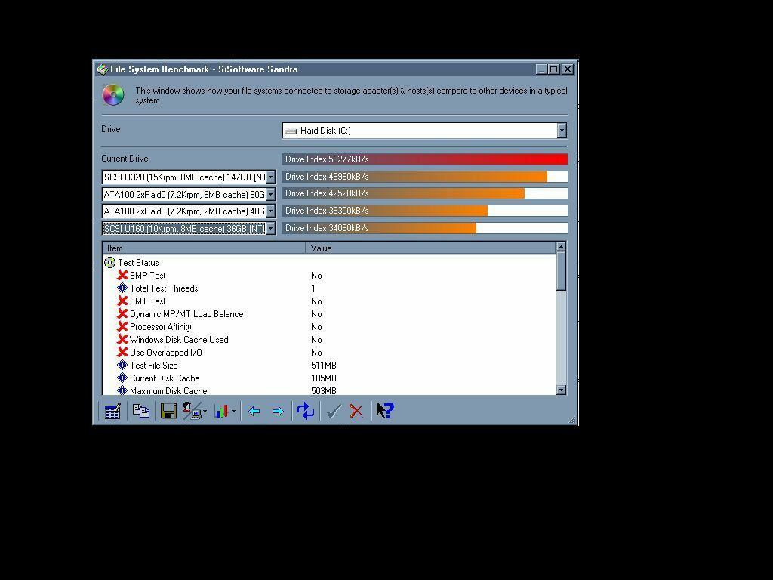
Task: Click the floppy disk save icon
Action: click(168, 411)
